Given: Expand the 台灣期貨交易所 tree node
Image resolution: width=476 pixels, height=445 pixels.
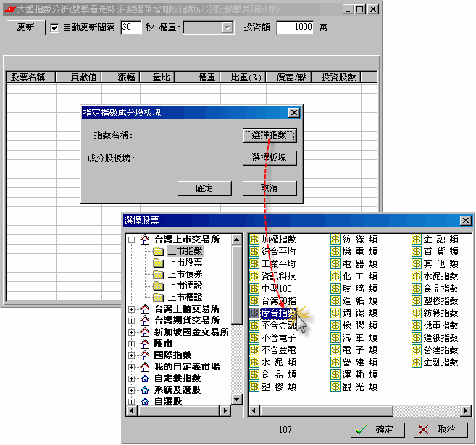Looking at the screenshot, I should click(132, 321).
